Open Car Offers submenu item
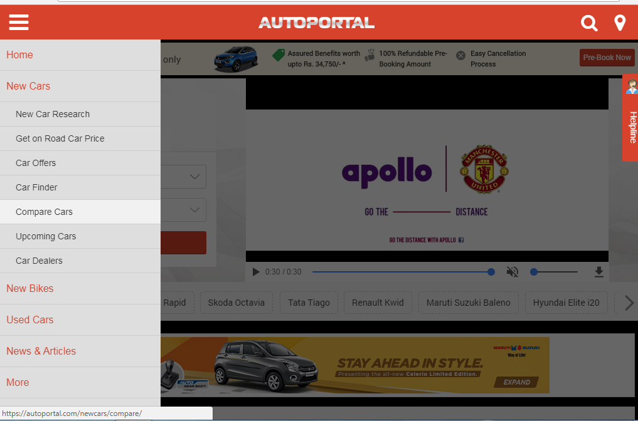 pos(80,163)
